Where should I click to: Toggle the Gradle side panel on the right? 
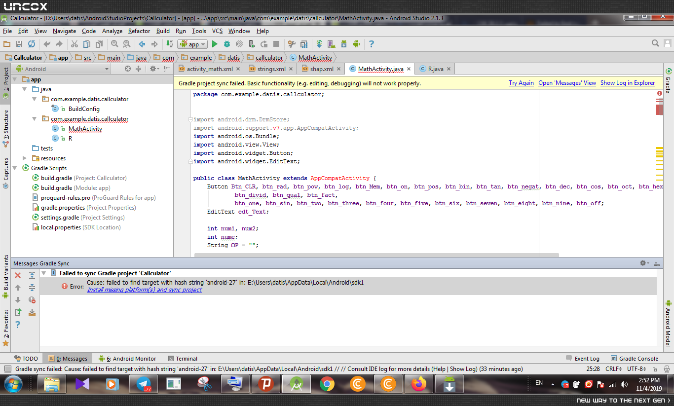tap(669, 81)
